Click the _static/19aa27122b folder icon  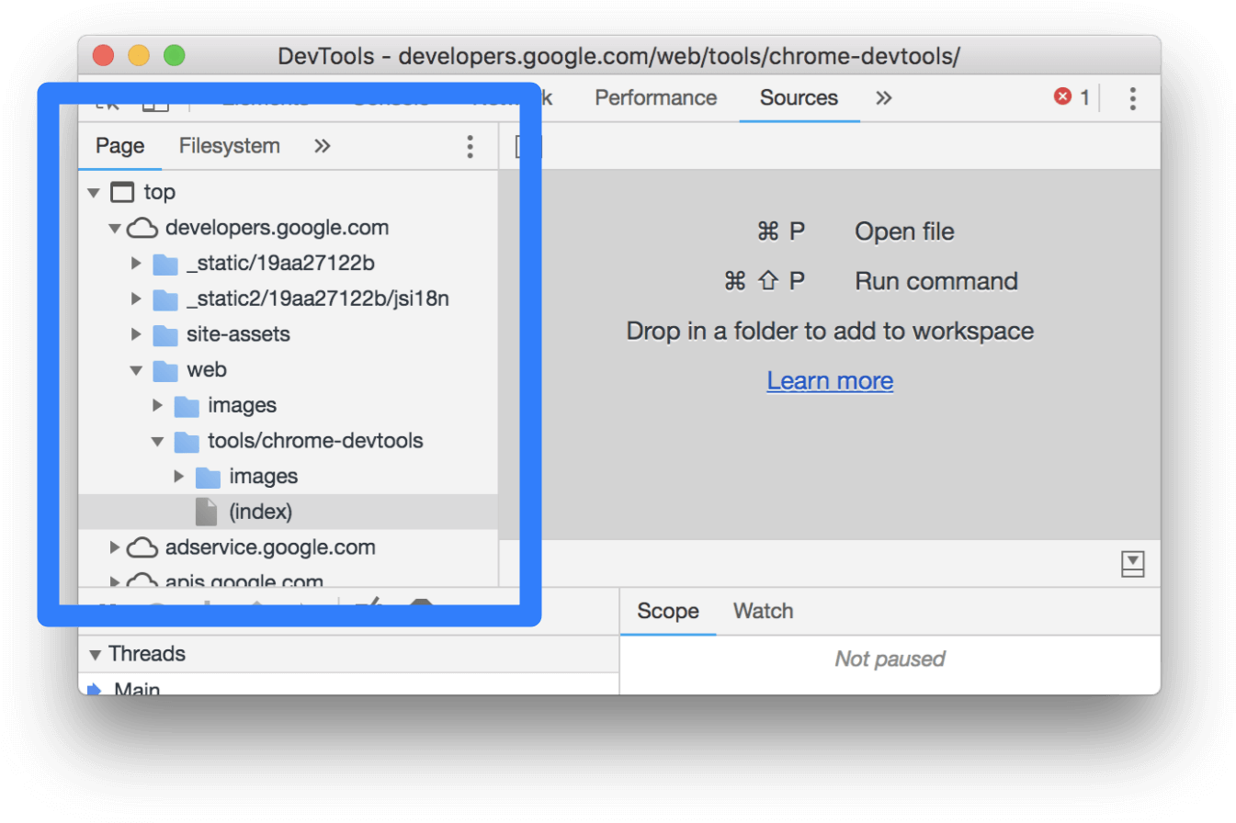pyautogui.click(x=164, y=265)
